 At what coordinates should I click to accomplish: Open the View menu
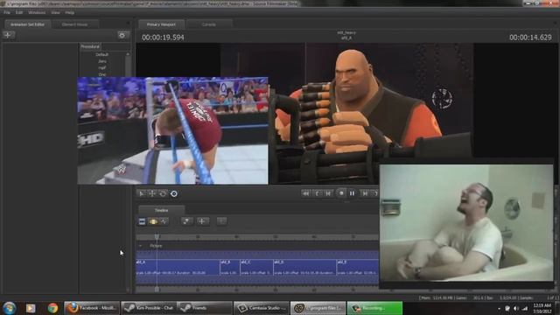(55, 12)
